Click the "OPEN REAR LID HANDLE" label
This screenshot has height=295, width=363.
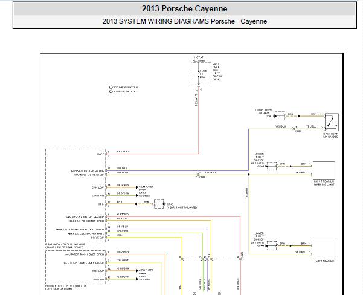[330, 135]
